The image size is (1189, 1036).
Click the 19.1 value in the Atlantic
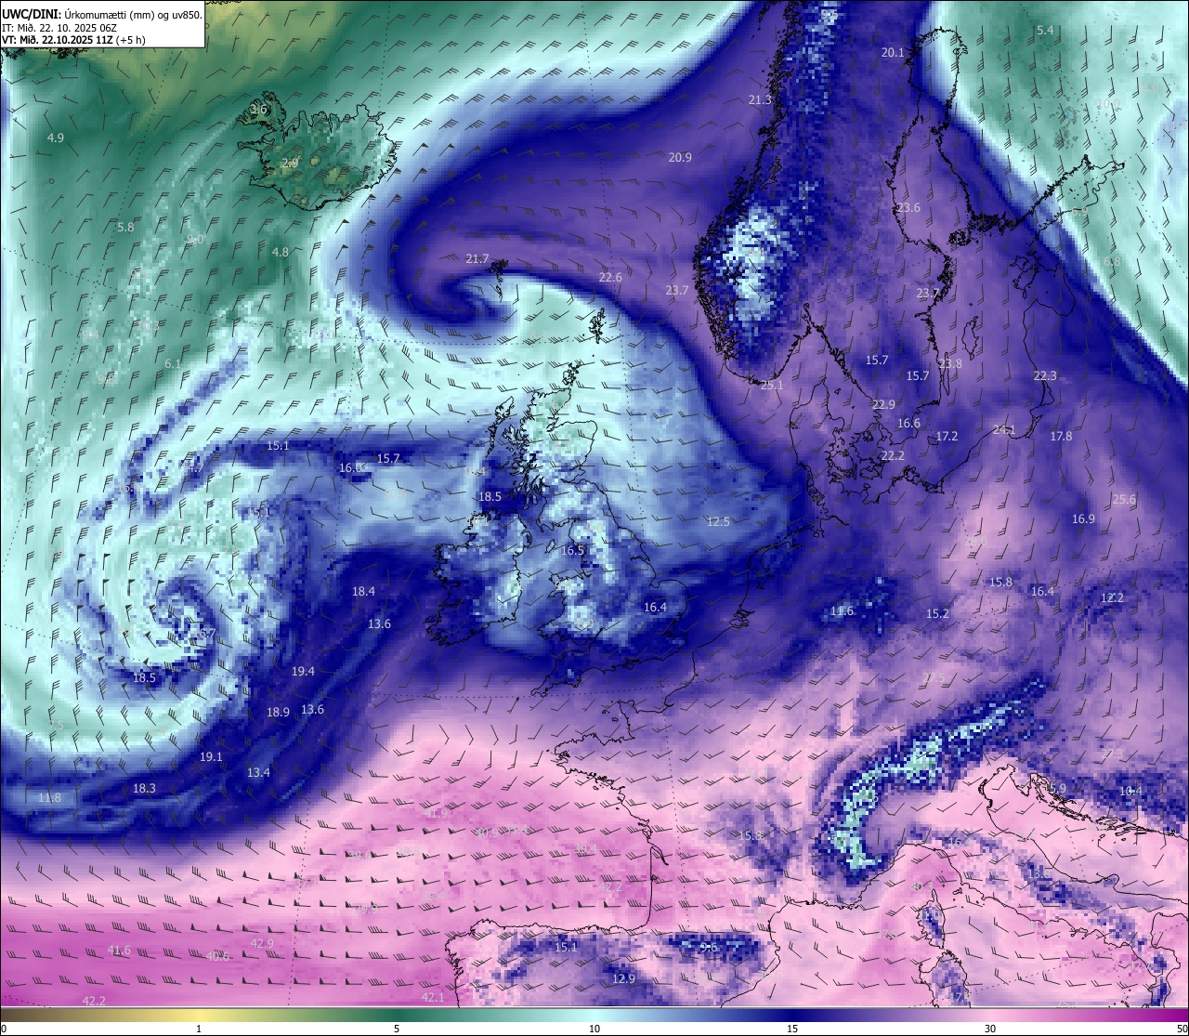click(x=211, y=756)
